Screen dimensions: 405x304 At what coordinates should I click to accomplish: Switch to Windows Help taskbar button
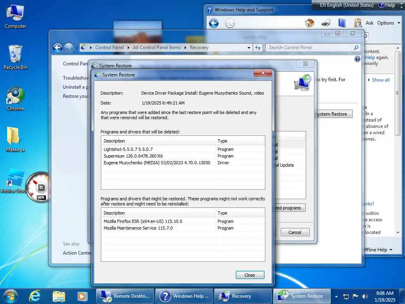(x=184, y=296)
